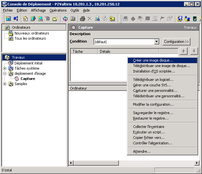The width and height of the screenshot is (202, 174).
Task: Click the horizontal scrollbar right arrow
Action: [x=197, y=163]
